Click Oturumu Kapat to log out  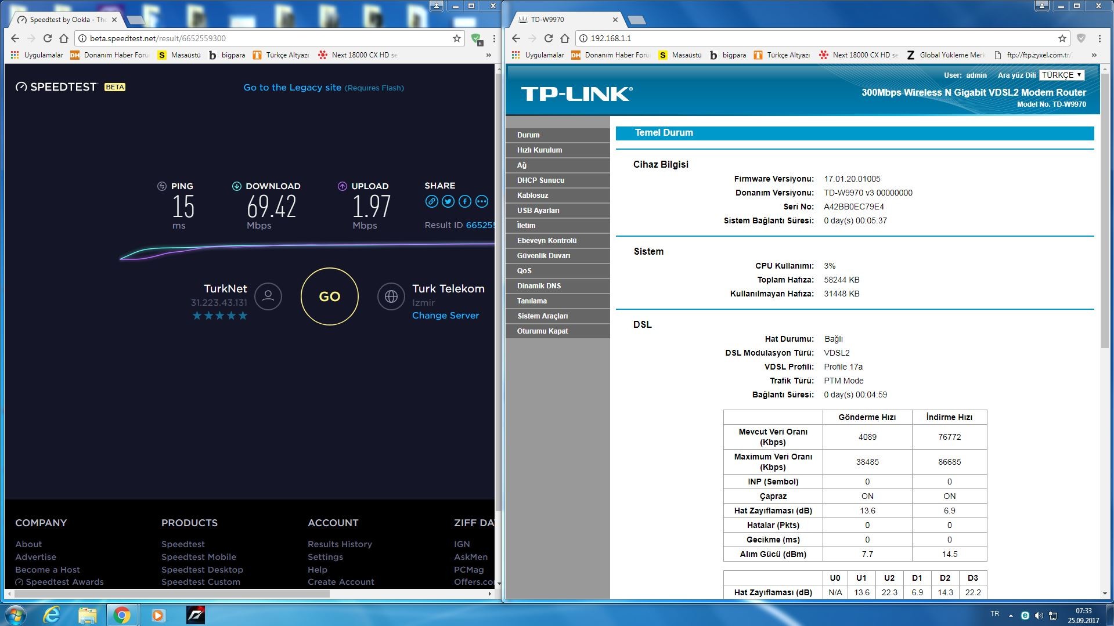point(557,331)
